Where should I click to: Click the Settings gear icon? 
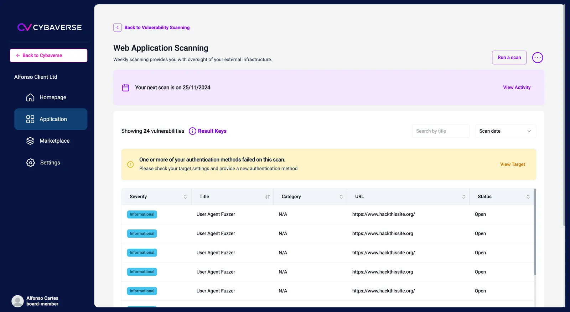[x=31, y=163]
